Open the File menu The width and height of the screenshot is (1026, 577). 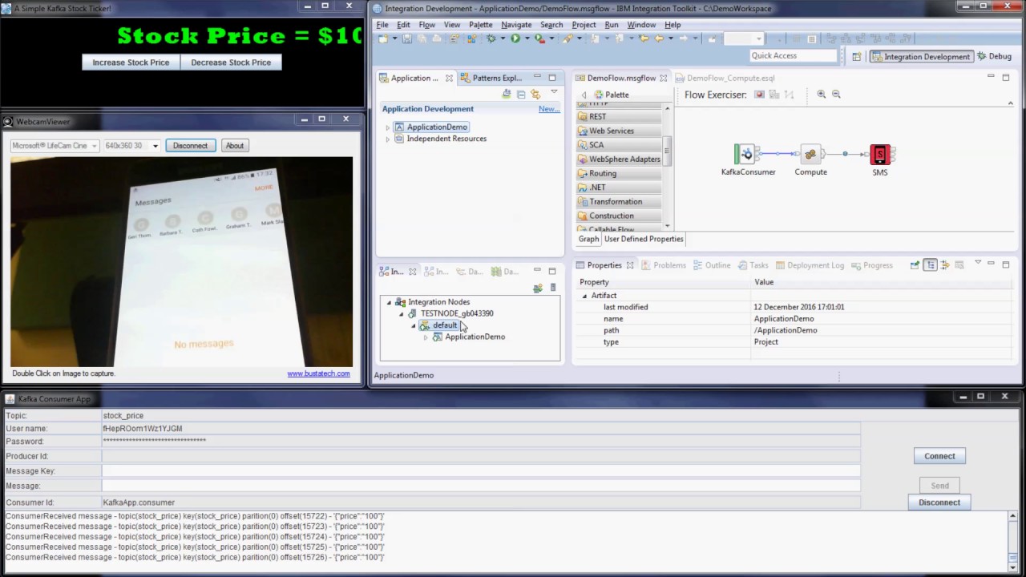pos(382,25)
